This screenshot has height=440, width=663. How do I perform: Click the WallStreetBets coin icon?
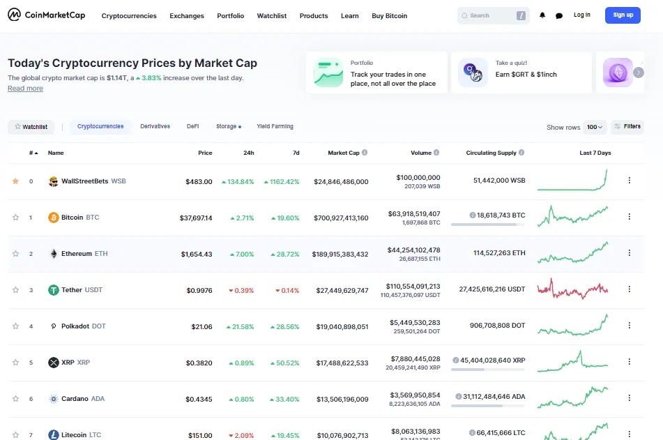click(x=53, y=181)
